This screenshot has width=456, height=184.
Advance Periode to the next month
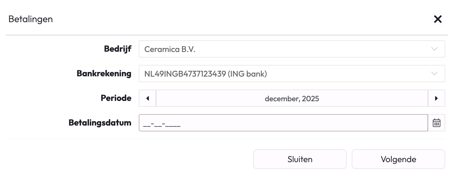click(437, 98)
